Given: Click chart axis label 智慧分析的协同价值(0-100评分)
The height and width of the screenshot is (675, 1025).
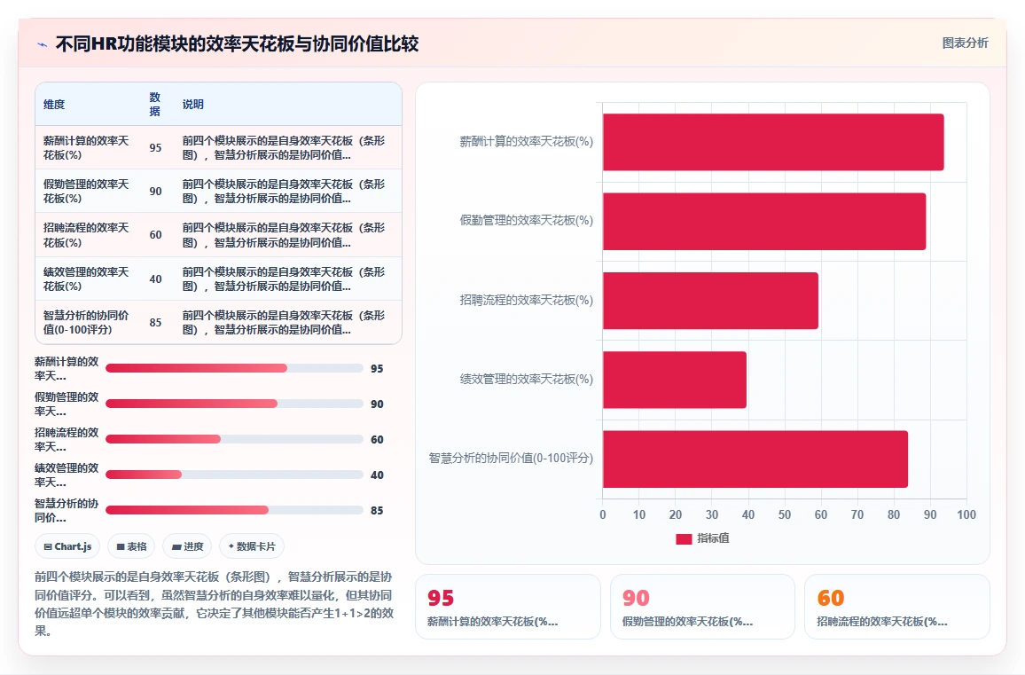Looking at the screenshot, I should pyautogui.click(x=511, y=458).
